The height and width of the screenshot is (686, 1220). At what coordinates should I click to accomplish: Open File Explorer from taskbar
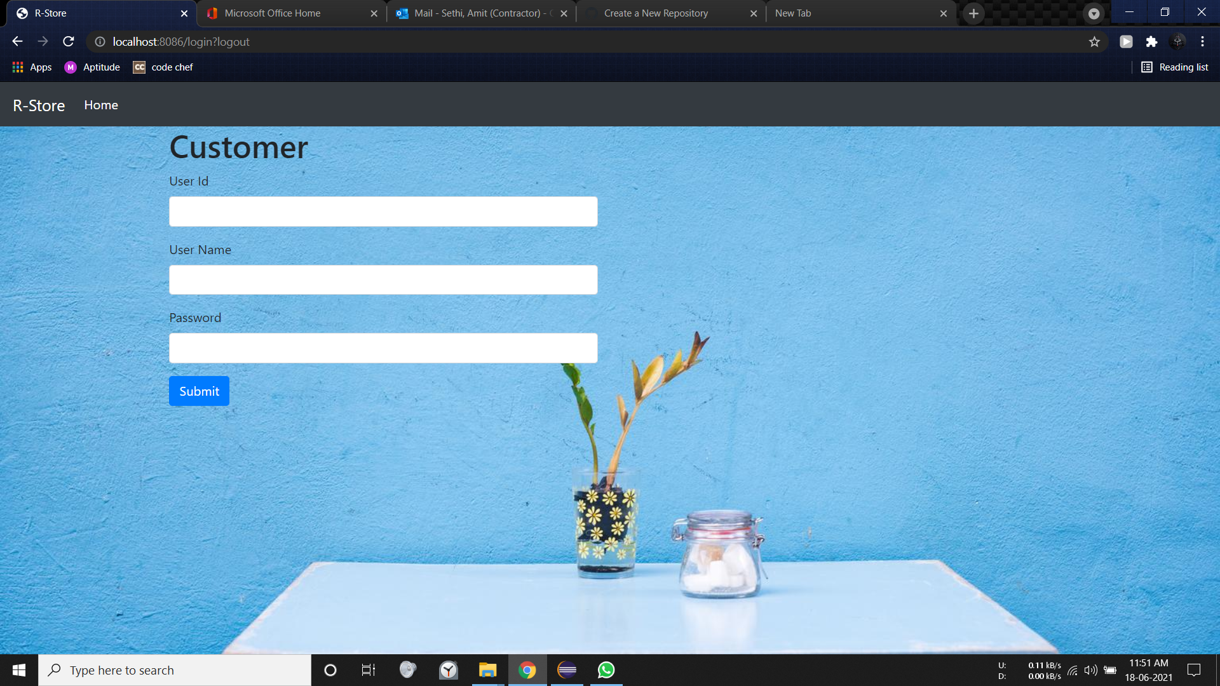(x=487, y=670)
